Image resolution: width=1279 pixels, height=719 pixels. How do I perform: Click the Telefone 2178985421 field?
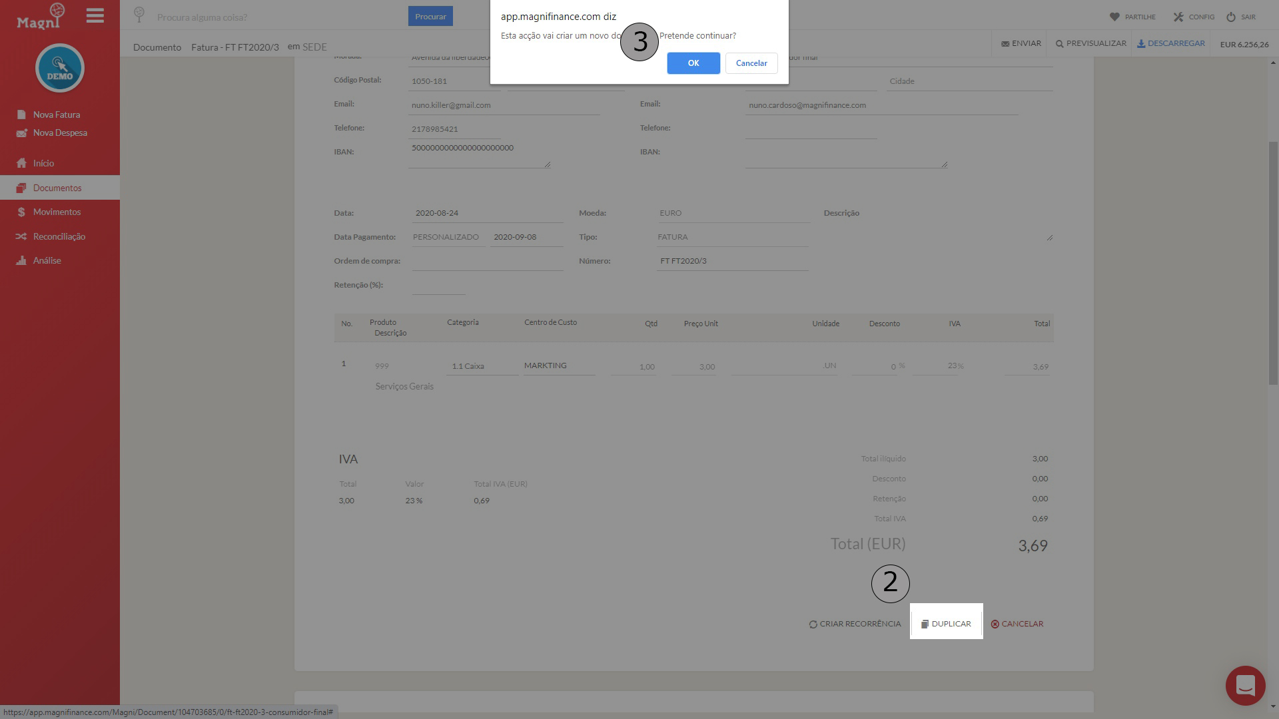[x=454, y=129]
